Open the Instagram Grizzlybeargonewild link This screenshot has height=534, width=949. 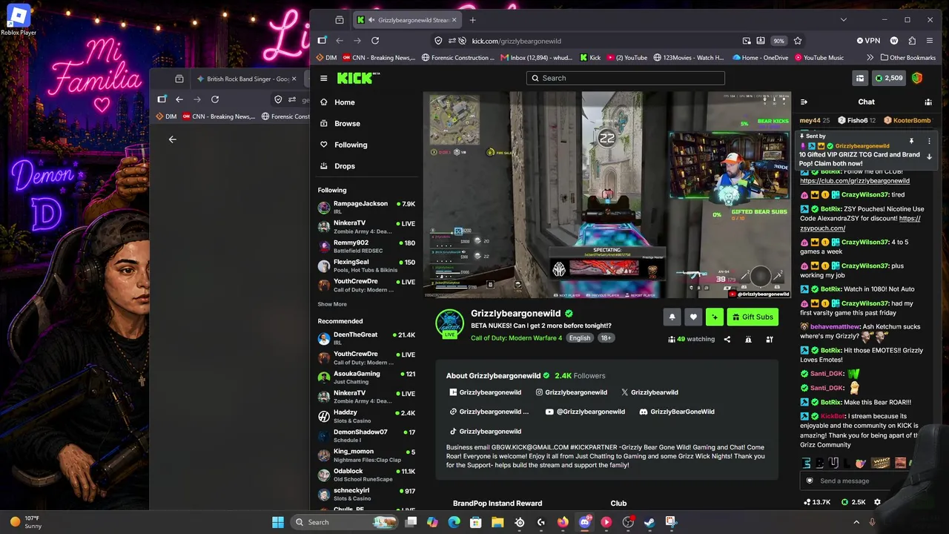tap(570, 392)
